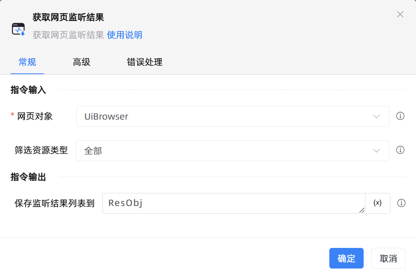The width and height of the screenshot is (416, 279).
Task: Confirm with the 确定 button
Action: [346, 258]
